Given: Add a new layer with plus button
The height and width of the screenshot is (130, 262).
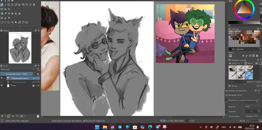Looking at the screenshot, I should (x=2, y=116).
